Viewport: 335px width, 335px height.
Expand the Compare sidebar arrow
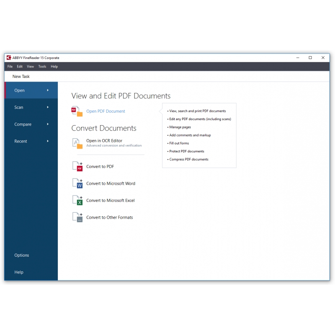point(48,124)
